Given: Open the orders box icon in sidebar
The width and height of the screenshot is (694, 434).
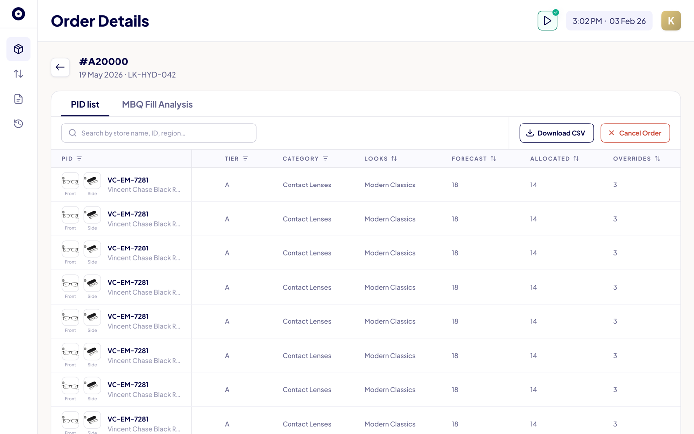Looking at the screenshot, I should [x=18, y=49].
